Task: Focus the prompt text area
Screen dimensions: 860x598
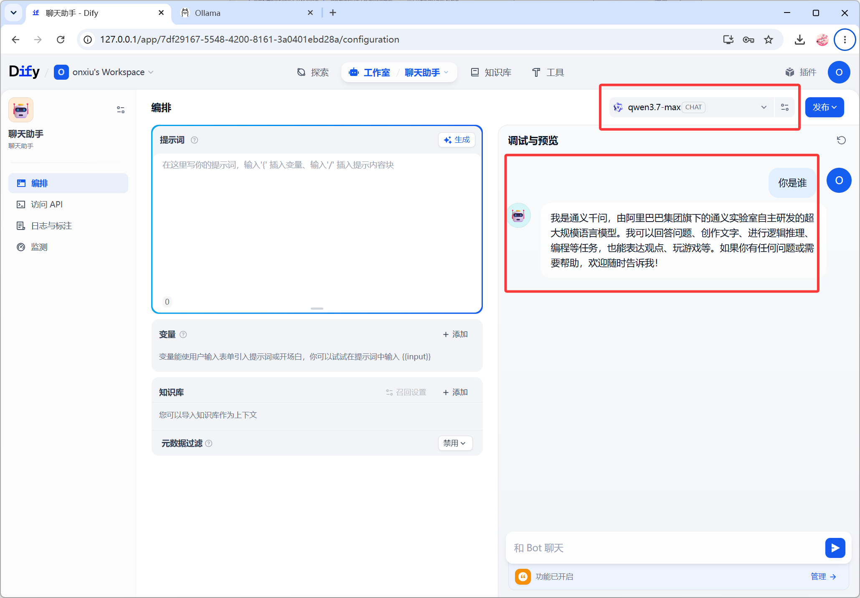Action: tap(317, 225)
